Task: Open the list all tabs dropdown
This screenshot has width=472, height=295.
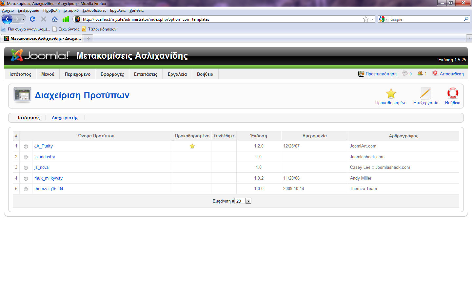Action: [x=469, y=38]
